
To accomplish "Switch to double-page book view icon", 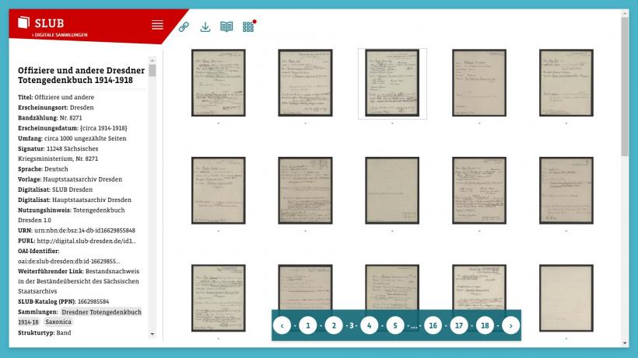I will [226, 26].
